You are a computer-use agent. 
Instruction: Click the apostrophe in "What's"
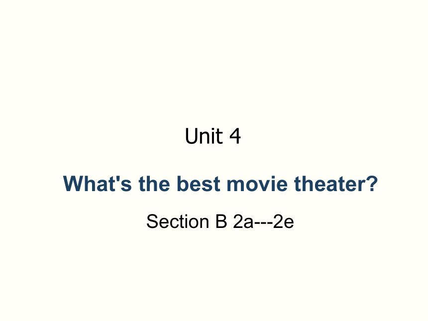pos(118,179)
